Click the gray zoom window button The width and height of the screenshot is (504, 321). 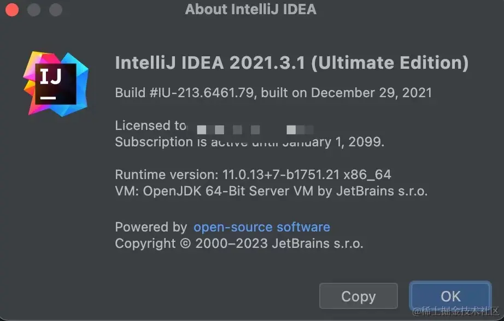click(x=55, y=10)
